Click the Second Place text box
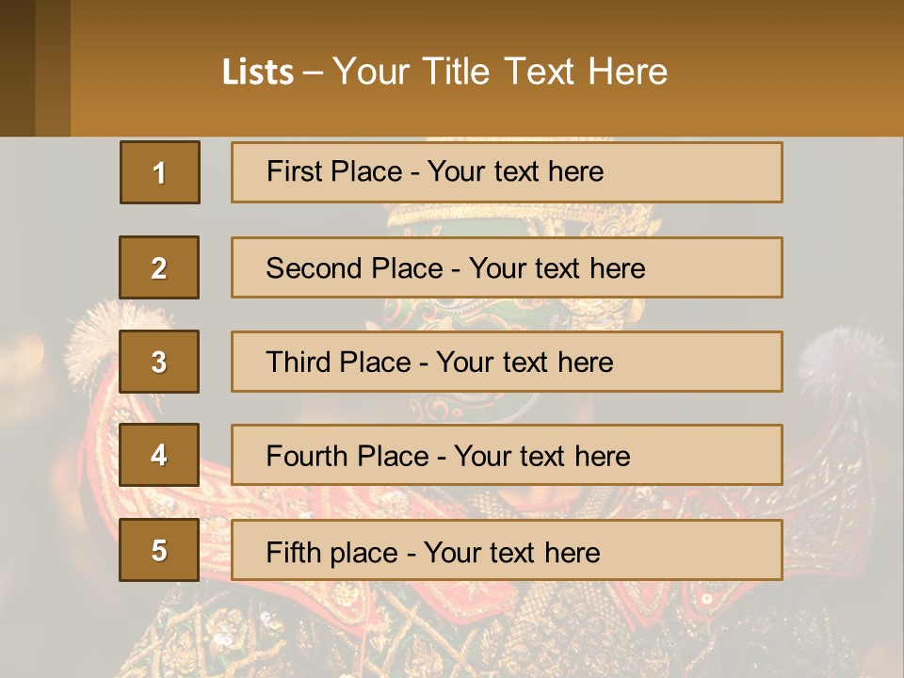Screen dimensions: 904x678 point(507,267)
